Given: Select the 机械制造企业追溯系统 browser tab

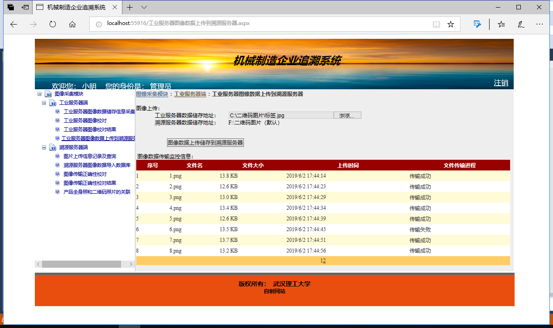Looking at the screenshot, I should click(x=76, y=7).
